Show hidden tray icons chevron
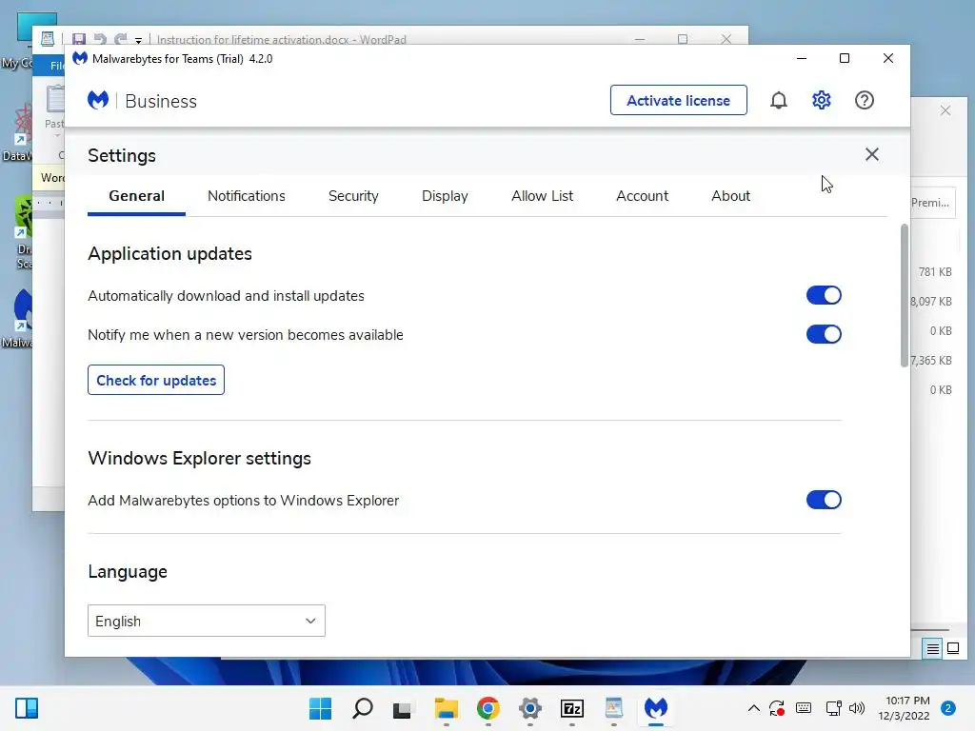This screenshot has height=731, width=975. (x=754, y=708)
